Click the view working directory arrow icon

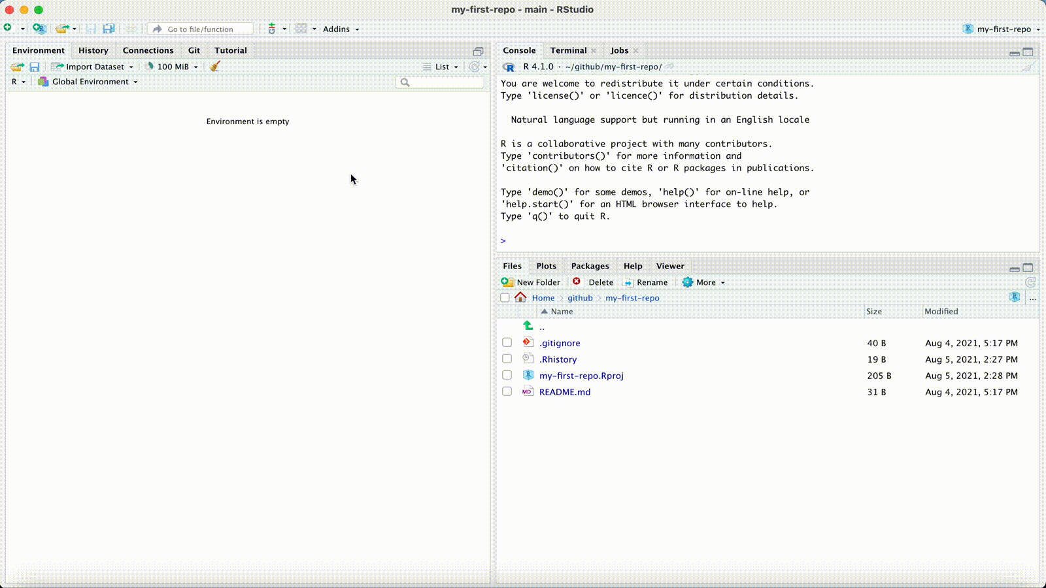[669, 67]
